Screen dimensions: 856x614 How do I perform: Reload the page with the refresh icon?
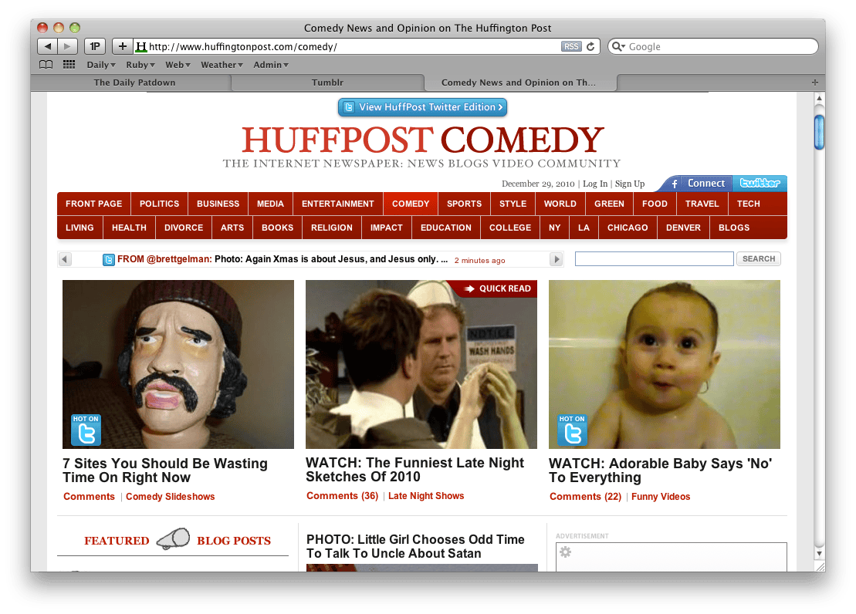click(590, 46)
